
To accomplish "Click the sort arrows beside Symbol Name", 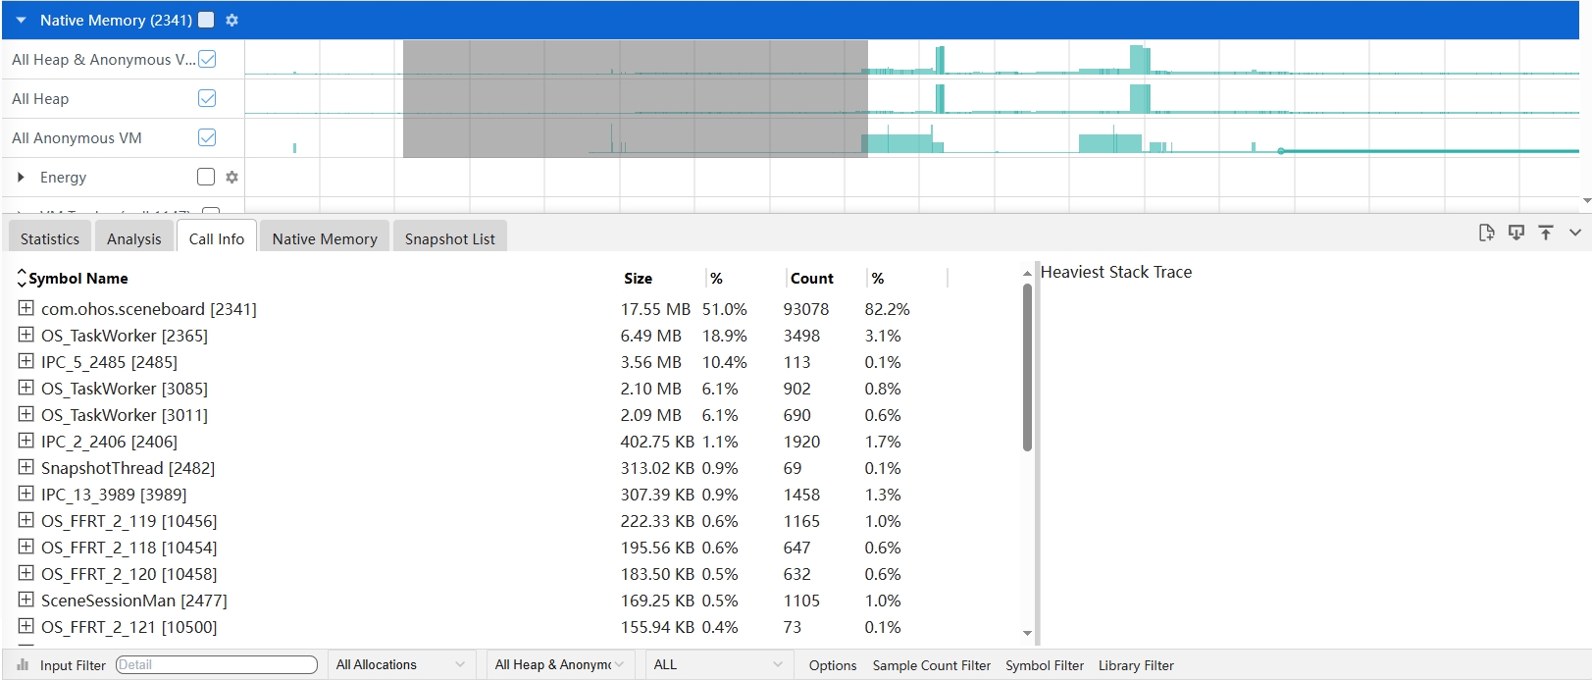I will tap(22, 279).
